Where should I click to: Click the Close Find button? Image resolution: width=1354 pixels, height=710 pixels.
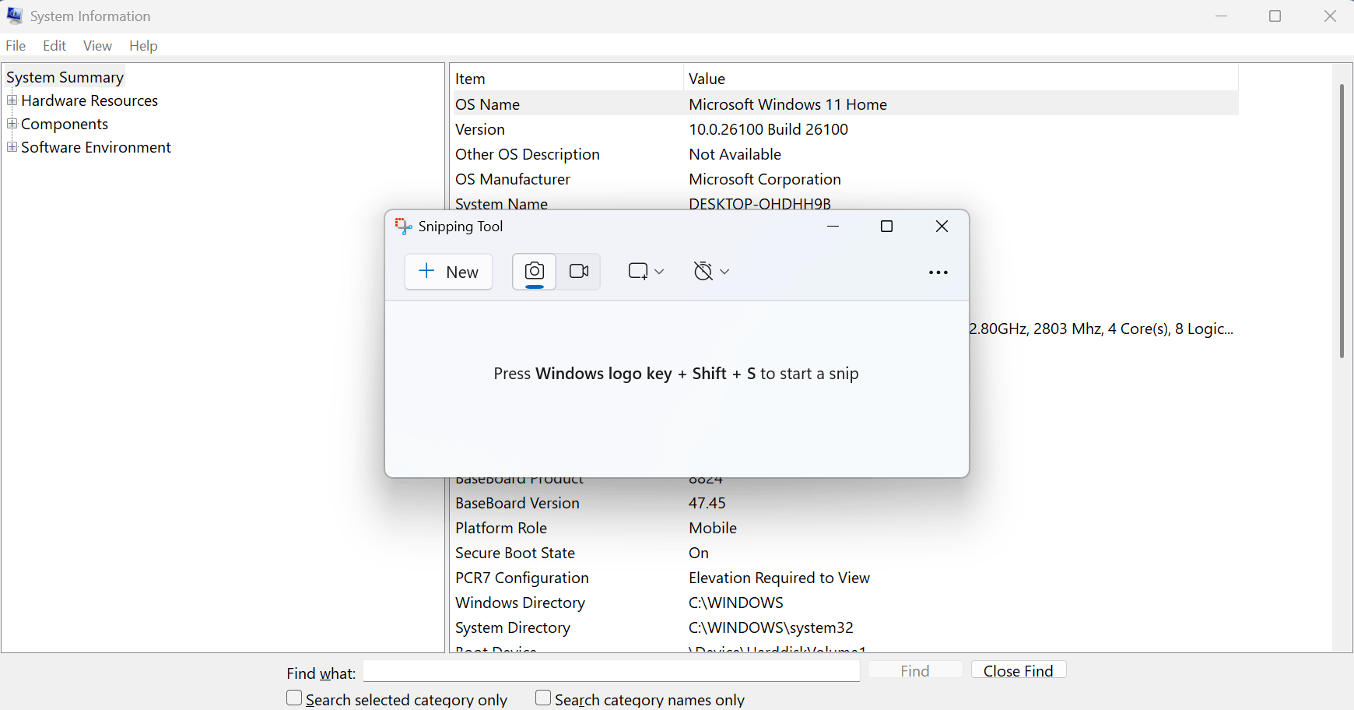point(1019,671)
